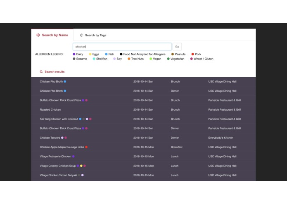Select the Search by Name tab
Image resolution: width=287 pixels, height=204 pixels.
coord(52,35)
